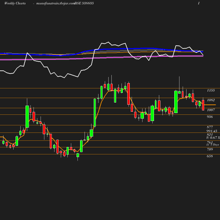The width and height of the screenshot is (220, 220).
Task: Click the 709 price level label
Action: tap(210, 149)
